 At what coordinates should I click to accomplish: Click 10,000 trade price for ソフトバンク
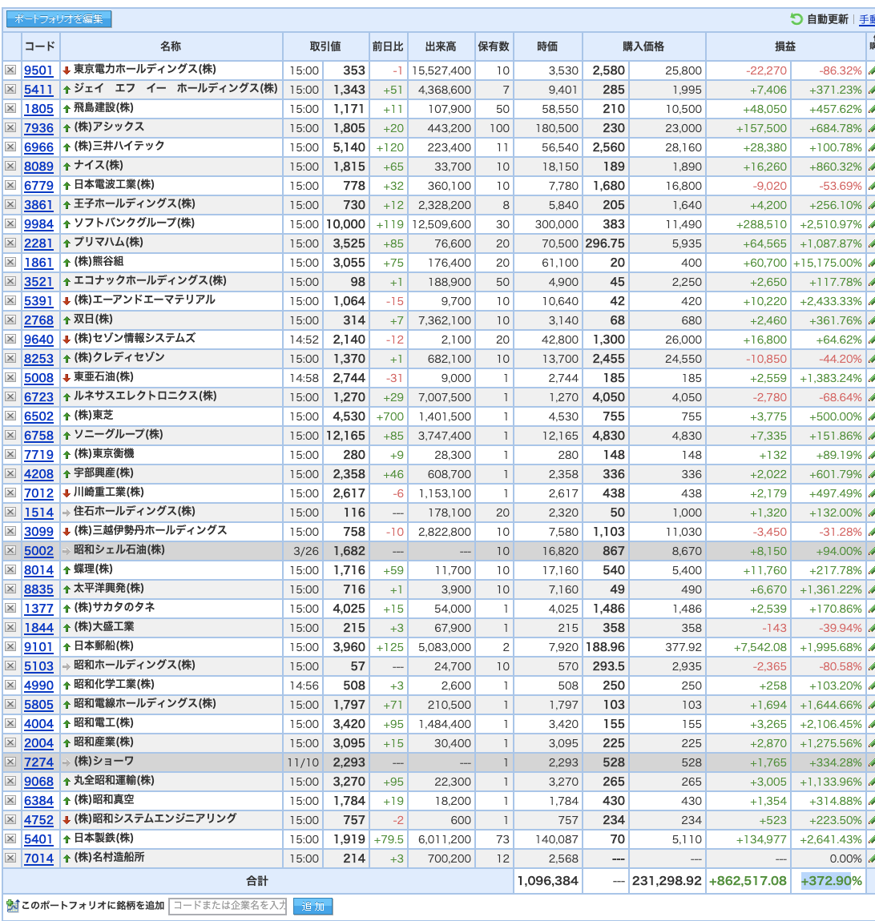coord(345,224)
